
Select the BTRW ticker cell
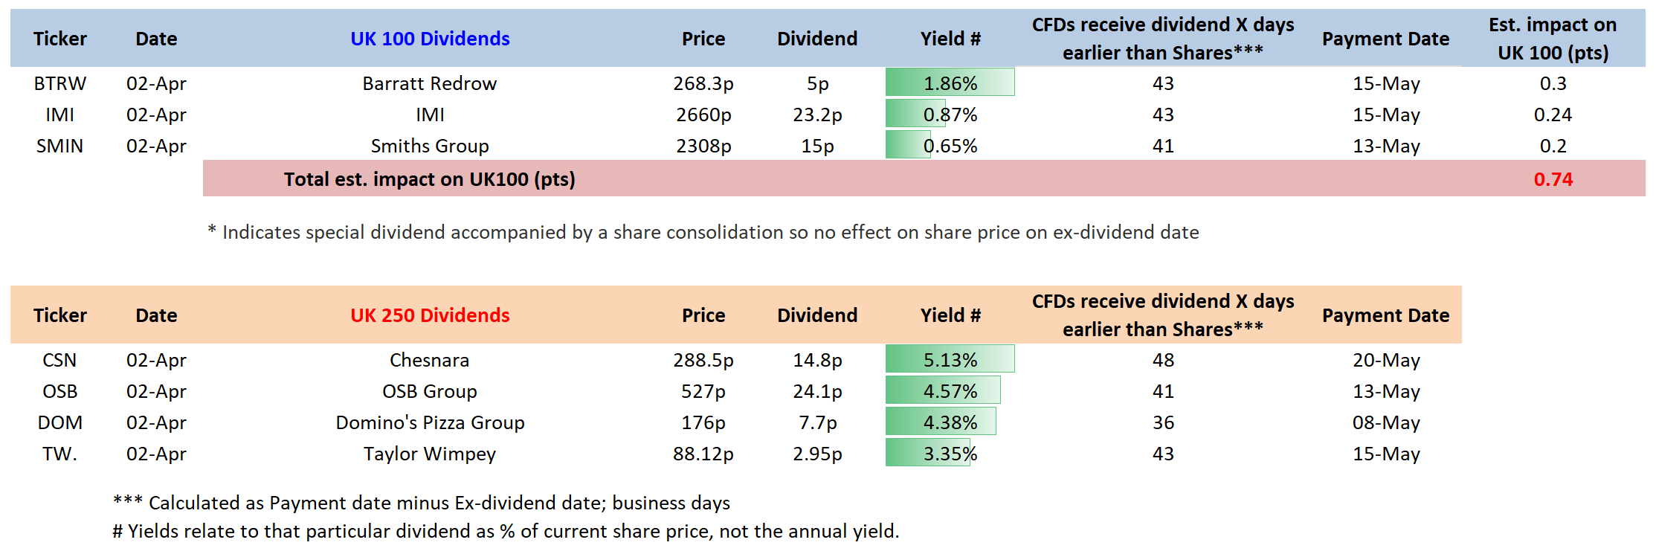[x=59, y=83]
